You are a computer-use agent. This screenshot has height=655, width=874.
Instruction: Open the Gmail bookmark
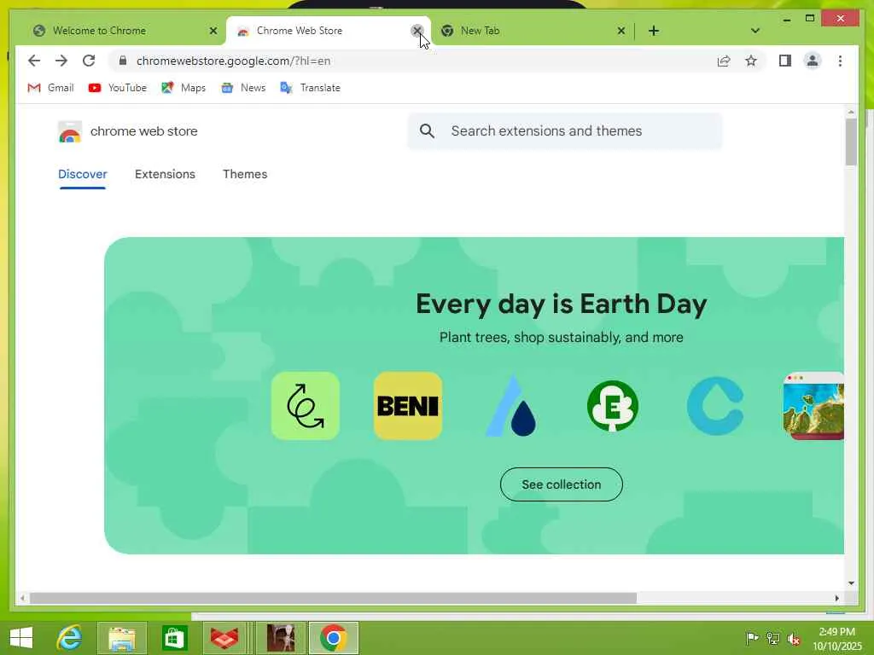tap(50, 88)
